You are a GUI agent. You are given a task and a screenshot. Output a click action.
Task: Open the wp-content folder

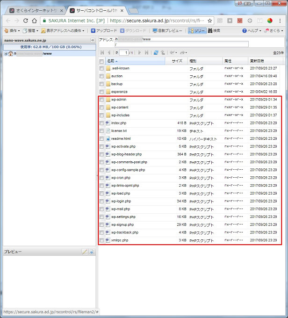coord(120,108)
